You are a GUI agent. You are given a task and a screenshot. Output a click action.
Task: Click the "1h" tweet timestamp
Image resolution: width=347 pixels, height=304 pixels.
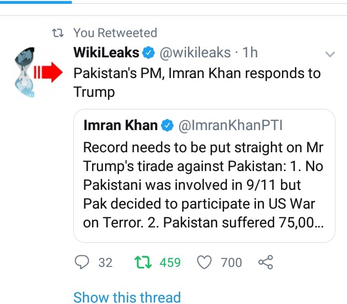tap(250, 53)
